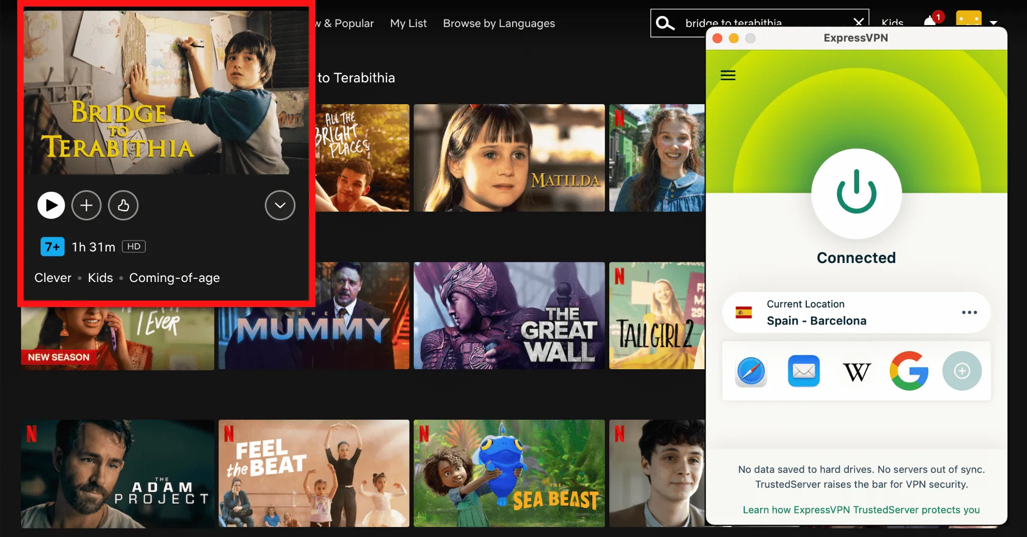Screen dimensions: 1027x537
Task: Click the HD quality badge
Action: point(134,246)
